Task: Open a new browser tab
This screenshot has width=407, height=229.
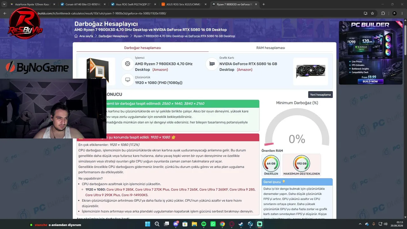Action: [x=264, y=4]
